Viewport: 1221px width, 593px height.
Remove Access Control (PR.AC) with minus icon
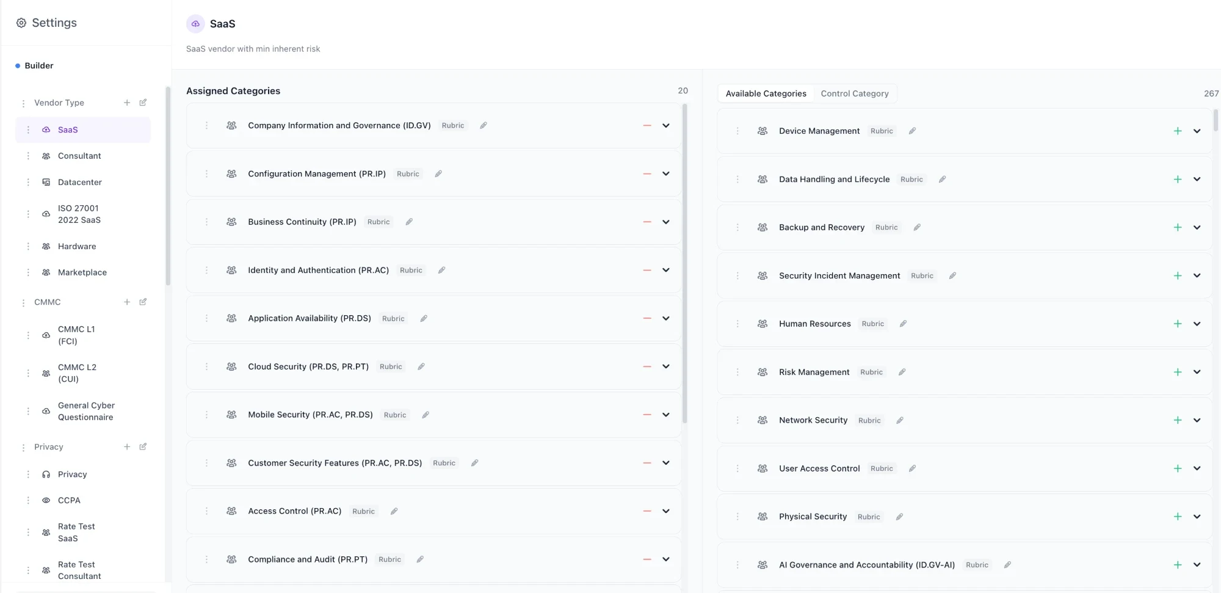tap(647, 511)
